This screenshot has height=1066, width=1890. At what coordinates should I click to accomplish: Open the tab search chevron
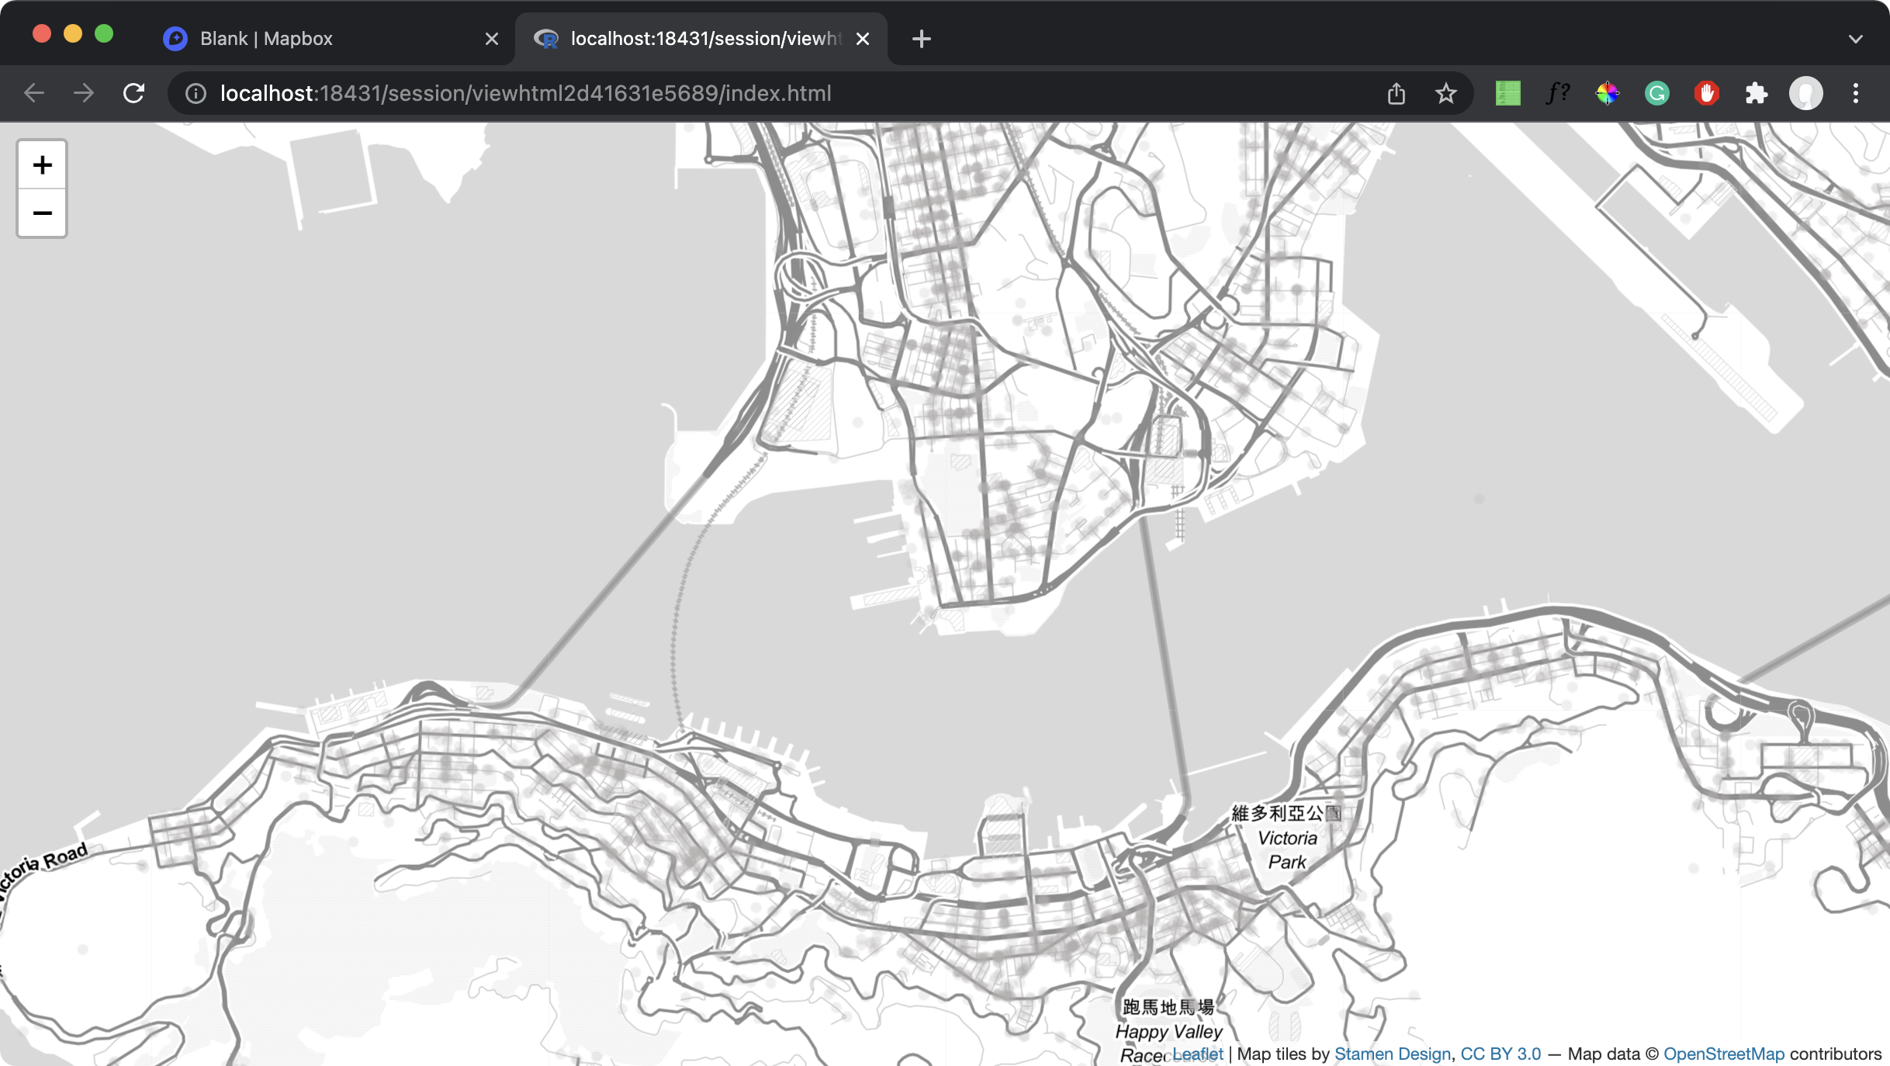[x=1856, y=38]
